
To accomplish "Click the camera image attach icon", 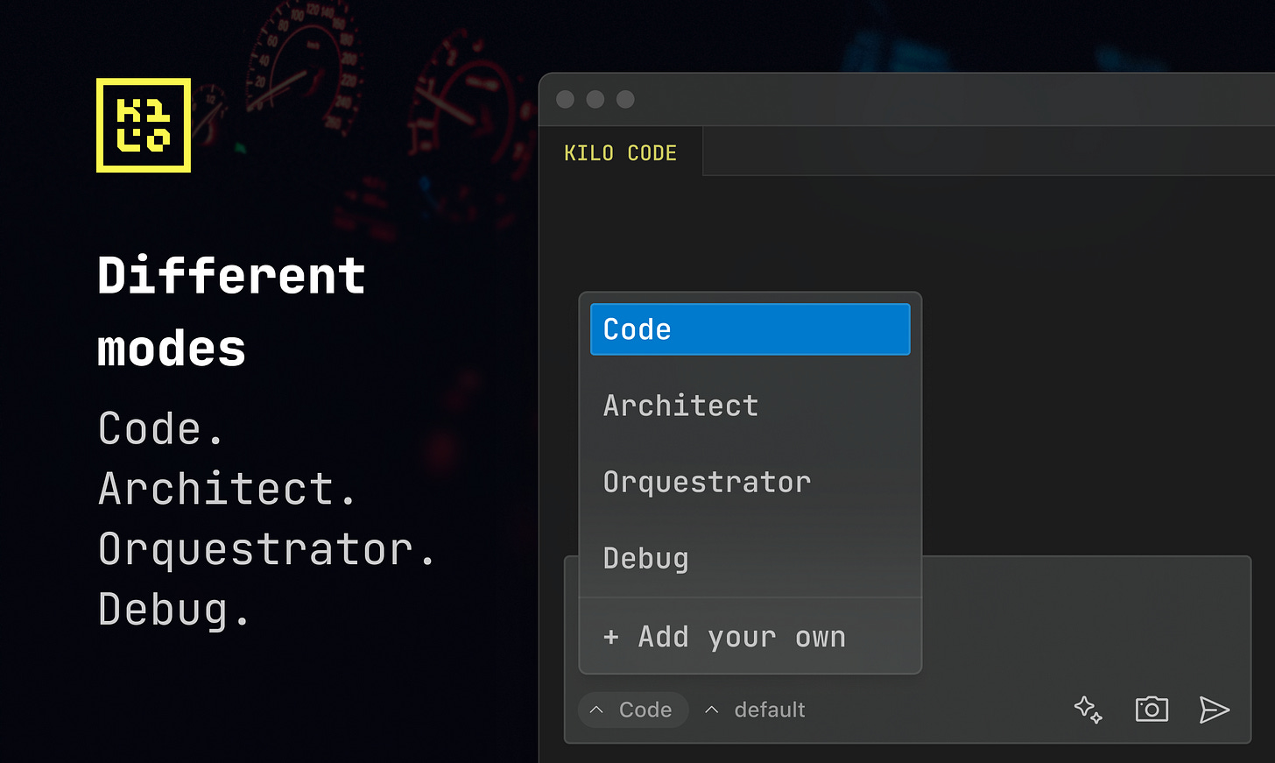I will [1152, 709].
